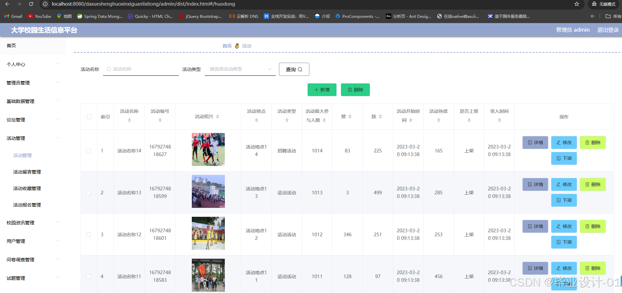Expand the 问卷调查管理 sidebar menu
This screenshot has width=622, height=293.
[33, 260]
